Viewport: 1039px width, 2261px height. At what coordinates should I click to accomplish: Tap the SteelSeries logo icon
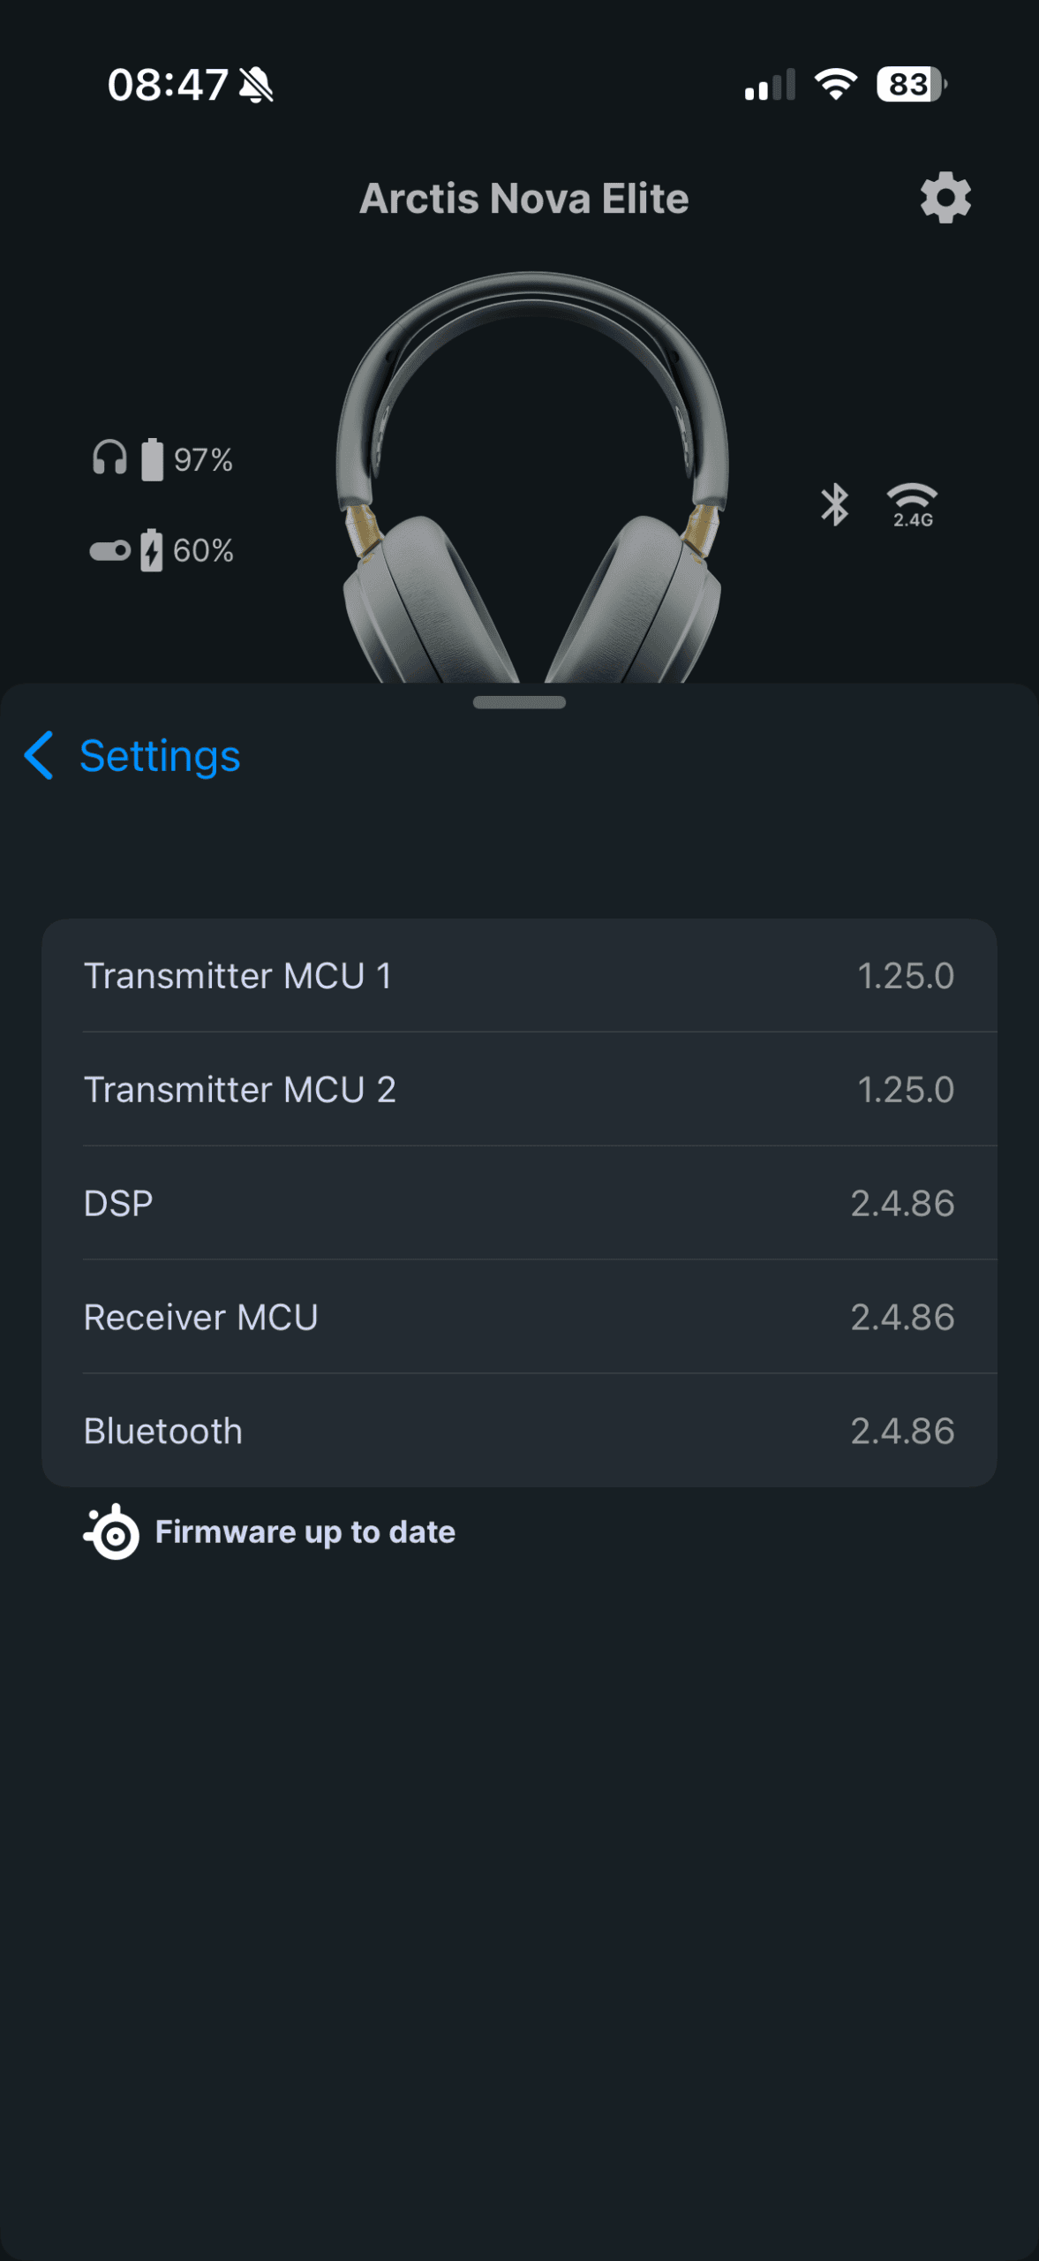point(112,1532)
